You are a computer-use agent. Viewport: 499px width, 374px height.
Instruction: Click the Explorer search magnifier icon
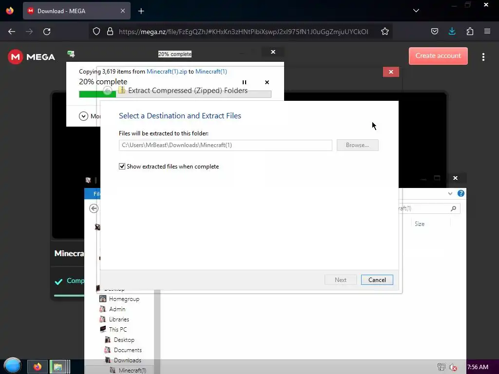click(453, 208)
